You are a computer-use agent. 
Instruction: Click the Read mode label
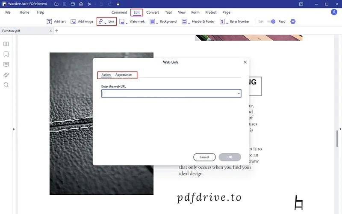[x=282, y=21]
